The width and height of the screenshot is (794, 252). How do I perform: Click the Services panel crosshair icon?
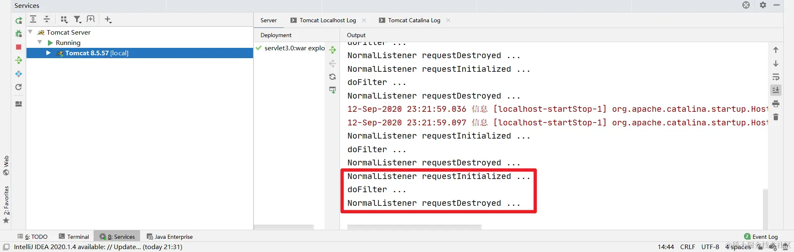(746, 5)
